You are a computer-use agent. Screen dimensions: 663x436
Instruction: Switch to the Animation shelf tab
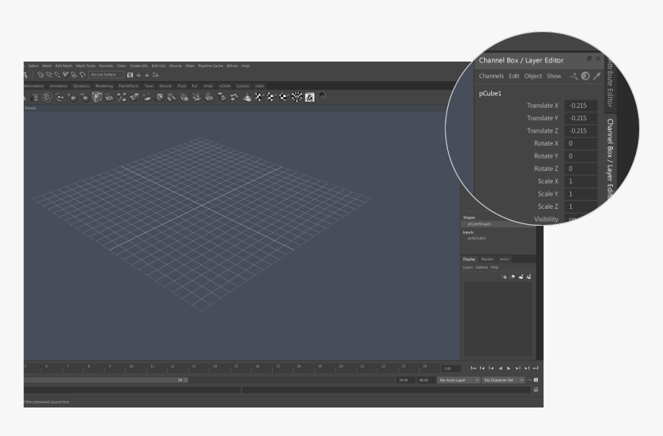pos(59,86)
